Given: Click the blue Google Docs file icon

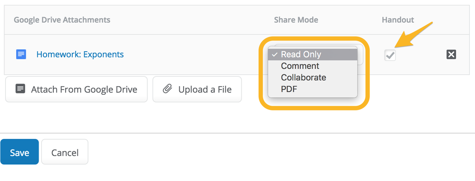Looking at the screenshot, I should 21,54.
